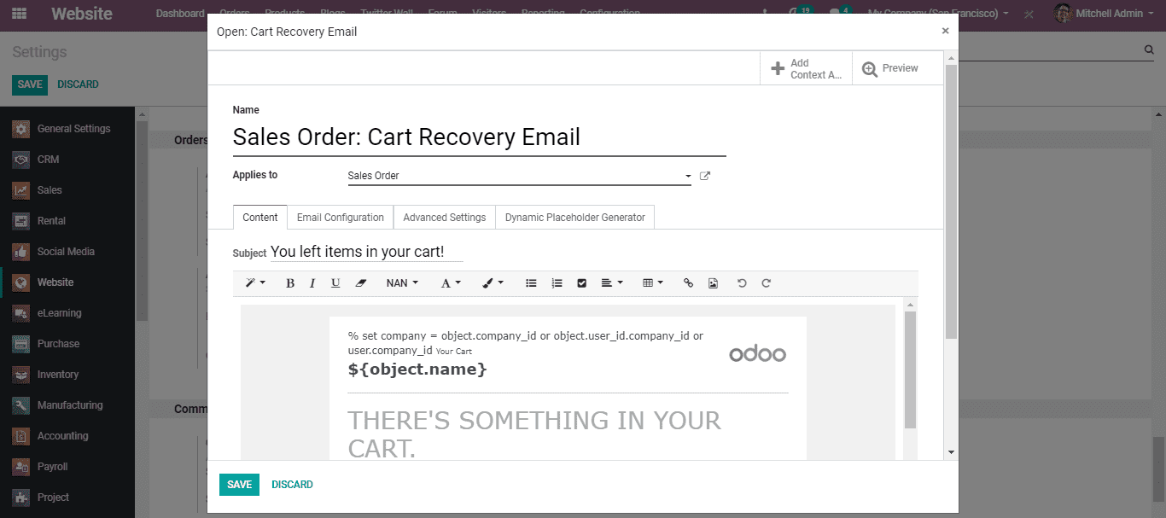1166x518 pixels.
Task: Open Inventory settings in sidebar
Action: point(67,375)
